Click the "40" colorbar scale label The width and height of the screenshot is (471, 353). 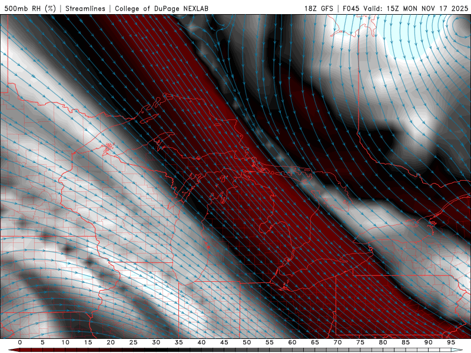(201, 342)
